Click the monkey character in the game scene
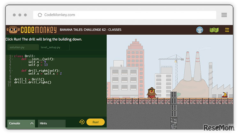 [151, 93]
